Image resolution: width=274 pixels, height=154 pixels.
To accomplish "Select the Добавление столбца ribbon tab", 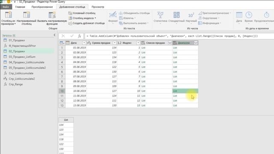I will (x=72, y=7).
